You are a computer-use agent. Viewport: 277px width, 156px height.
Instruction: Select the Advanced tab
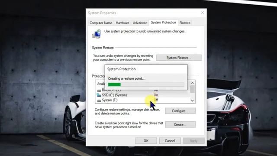pos(140,23)
